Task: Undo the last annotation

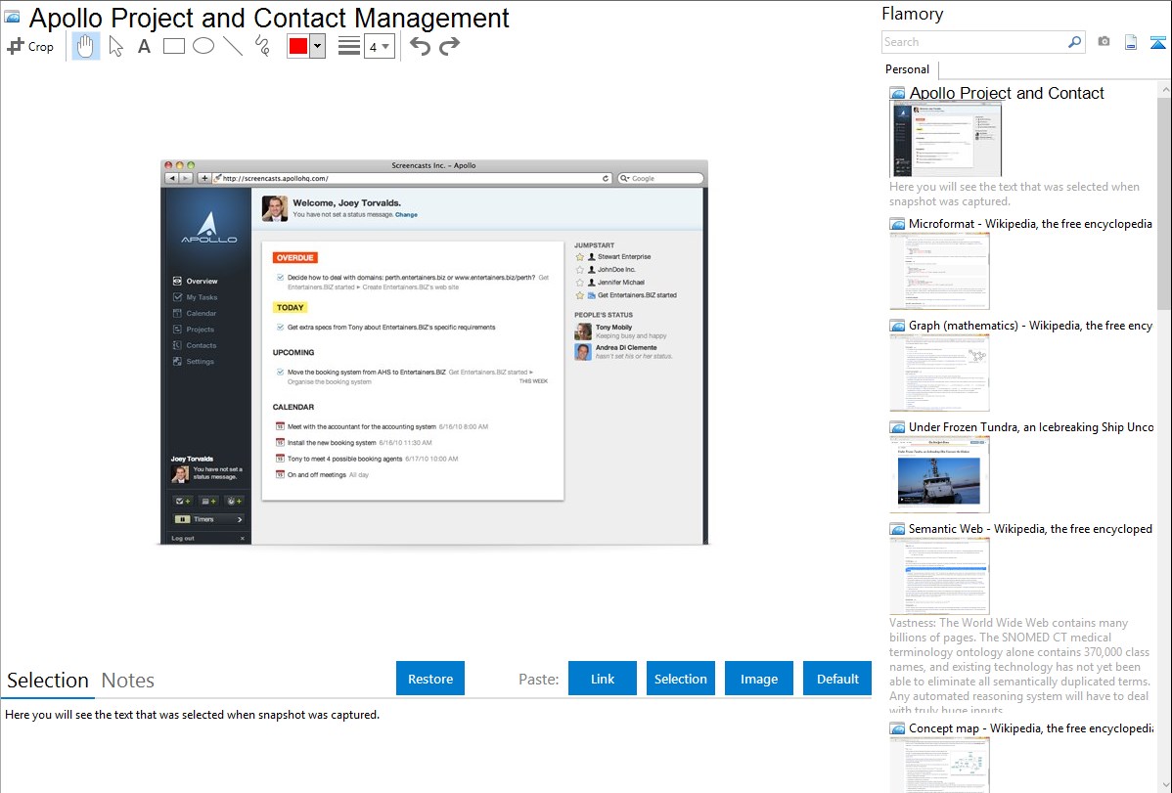Action: click(x=420, y=46)
